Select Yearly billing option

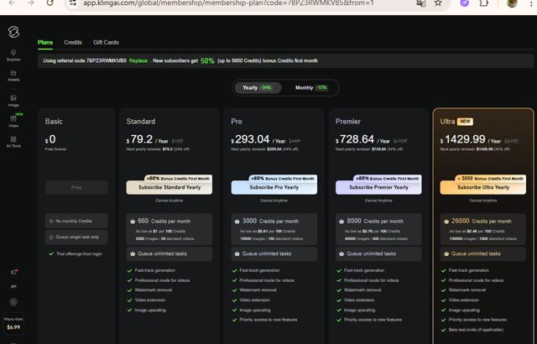[x=258, y=87]
